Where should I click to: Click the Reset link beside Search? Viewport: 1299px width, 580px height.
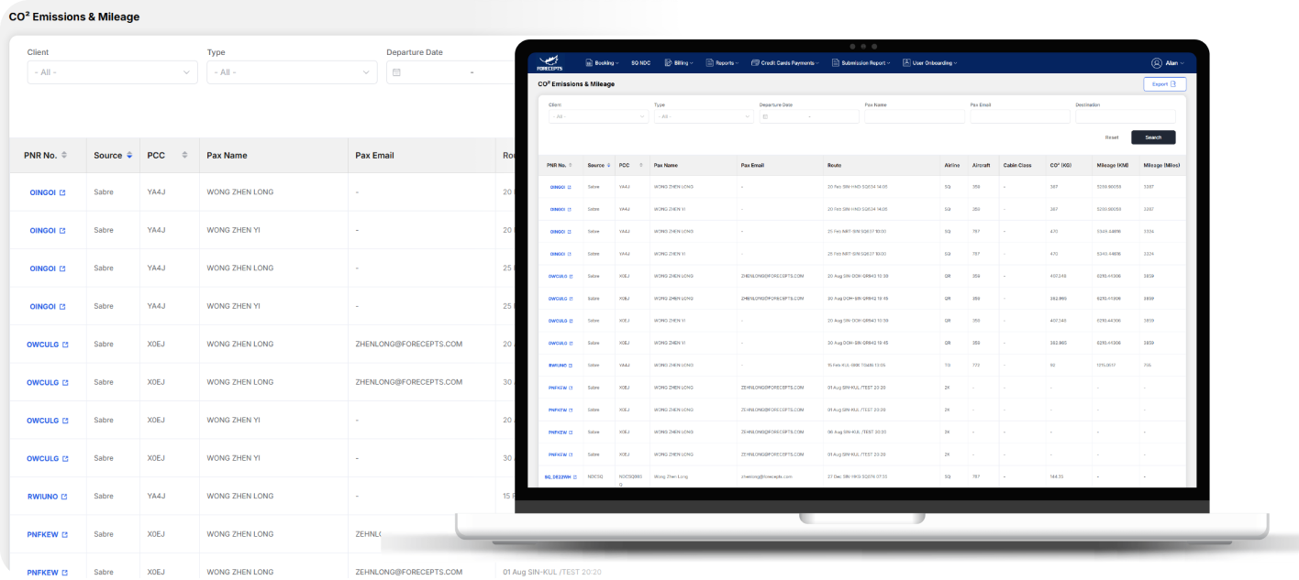point(1111,137)
